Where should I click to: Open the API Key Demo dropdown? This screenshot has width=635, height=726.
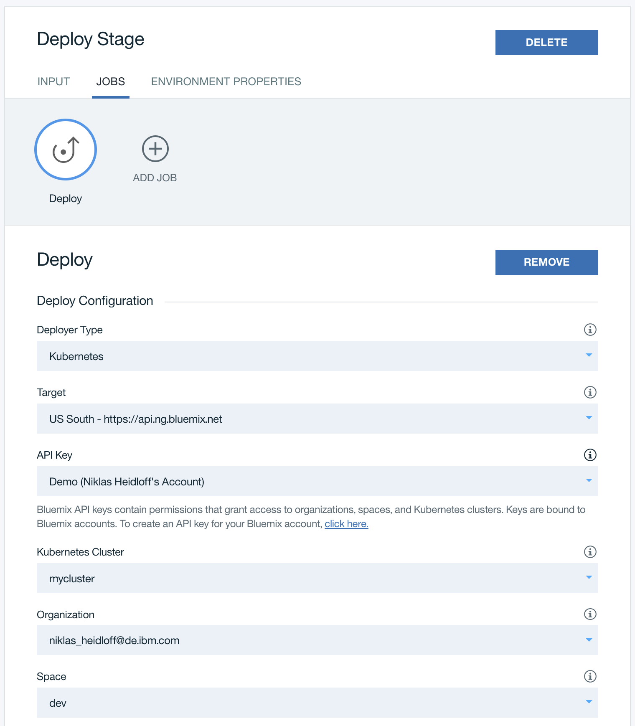(317, 481)
